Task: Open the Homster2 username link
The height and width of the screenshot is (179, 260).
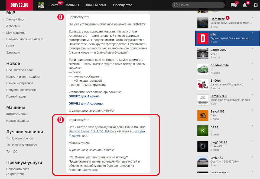Action: click(x=217, y=19)
